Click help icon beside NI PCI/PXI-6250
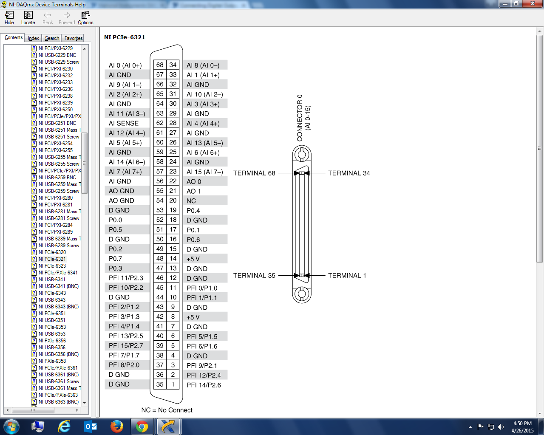The width and height of the screenshot is (544, 435). click(34, 110)
